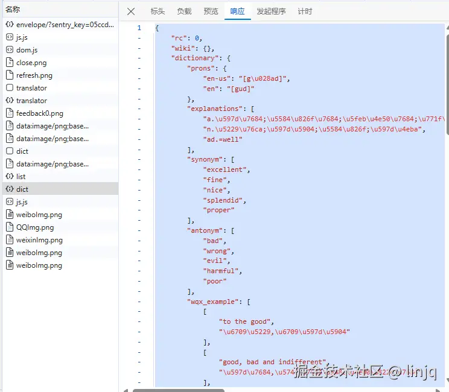
Task: Switch to the 标头 tab
Action: coord(158,11)
